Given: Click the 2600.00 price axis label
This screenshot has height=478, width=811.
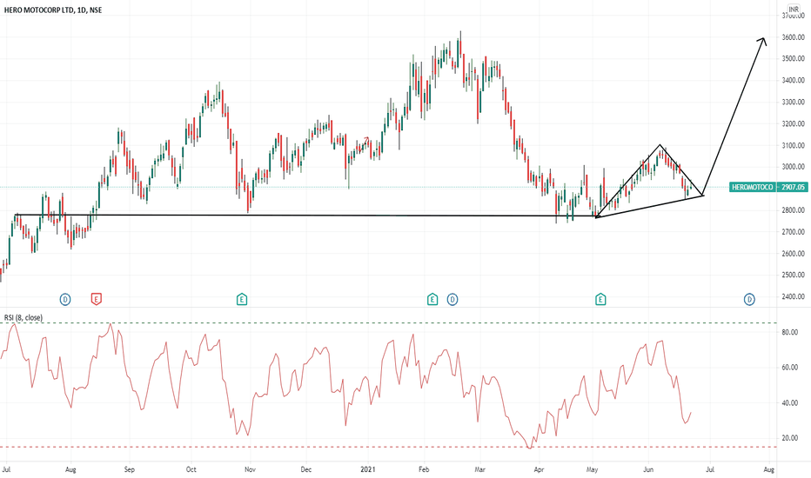Looking at the screenshot, I should [x=793, y=254].
